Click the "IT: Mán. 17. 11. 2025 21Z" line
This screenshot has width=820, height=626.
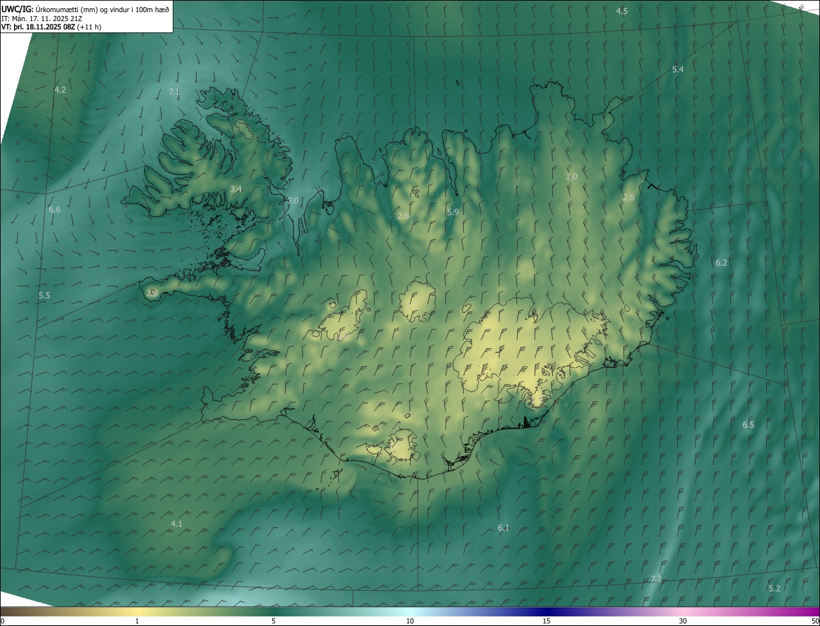tap(42, 19)
